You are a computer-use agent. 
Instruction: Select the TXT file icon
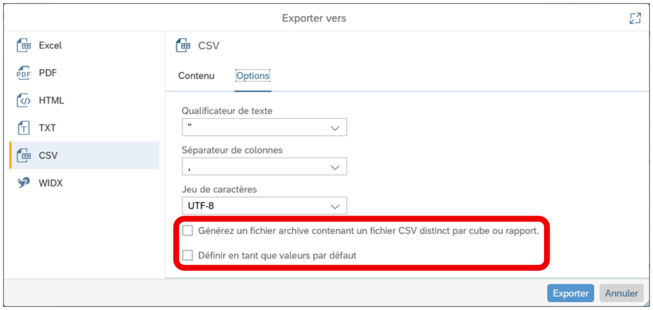click(x=24, y=128)
